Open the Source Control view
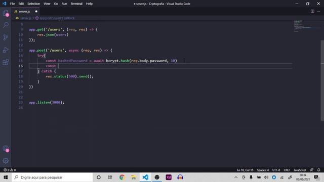This screenshot has width=324, height=182. pyautogui.click(x=6, y=37)
